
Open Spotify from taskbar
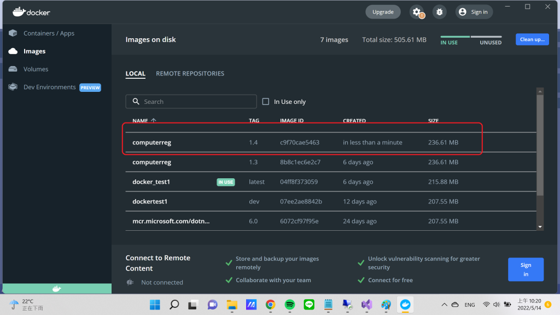[x=290, y=305]
